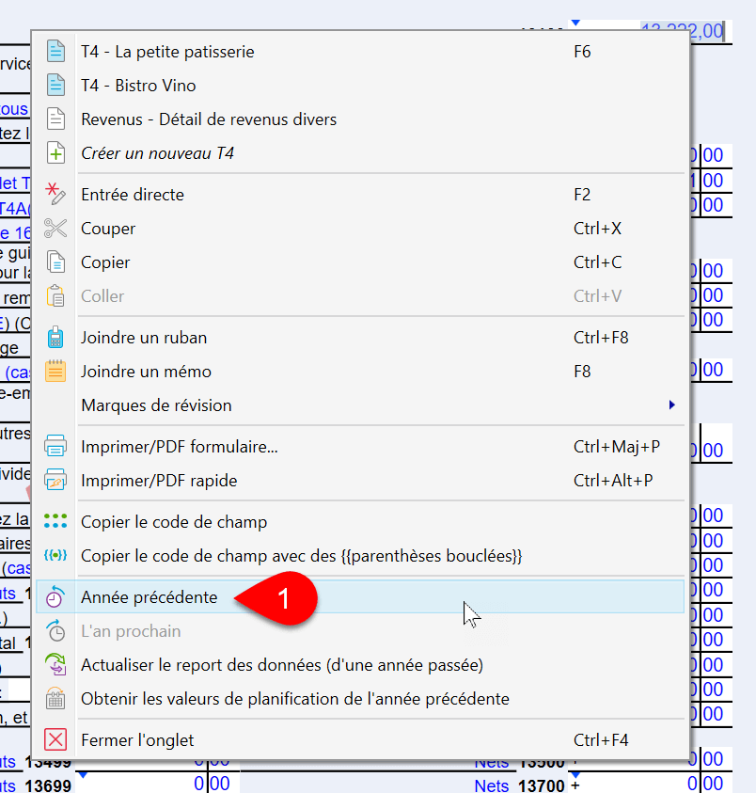Click the printer icon for Imprimer/PDF formulaire
Image resolution: width=756 pixels, height=793 pixels.
tap(55, 446)
